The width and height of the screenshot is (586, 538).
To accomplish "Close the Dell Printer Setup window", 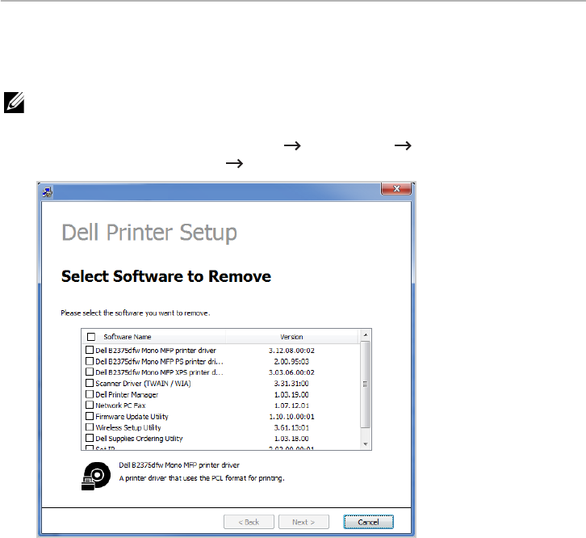I will pyautogui.click(x=396, y=188).
